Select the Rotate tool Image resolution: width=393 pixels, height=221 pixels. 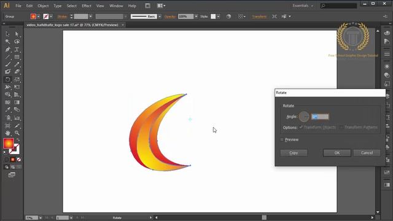(7, 80)
